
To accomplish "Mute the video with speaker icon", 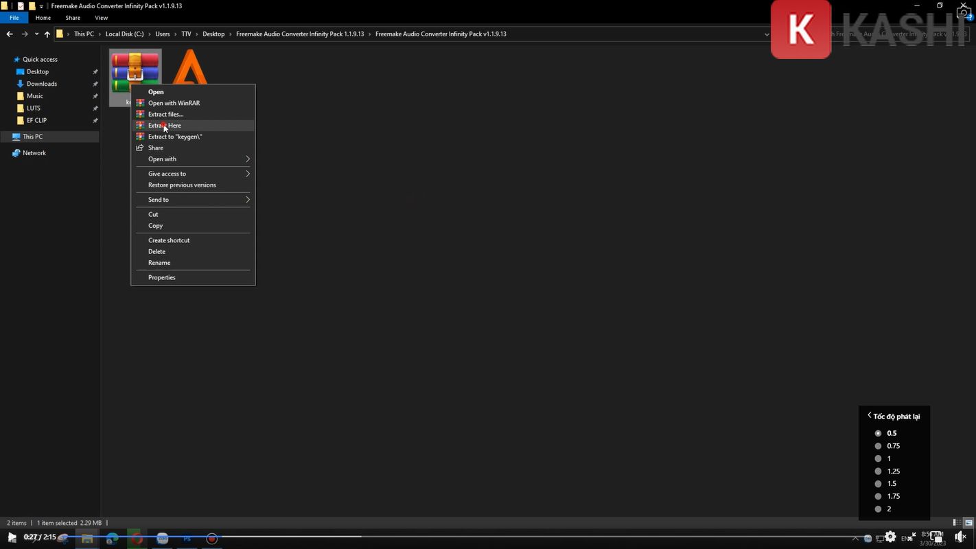I will (960, 537).
